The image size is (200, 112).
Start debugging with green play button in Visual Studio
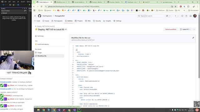pyautogui.click(x=30, y=5)
